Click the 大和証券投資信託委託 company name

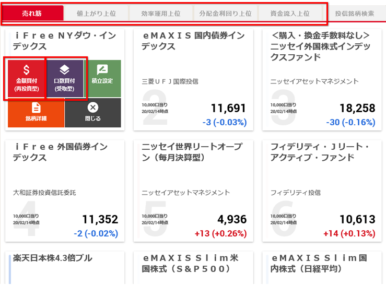[x=44, y=193]
